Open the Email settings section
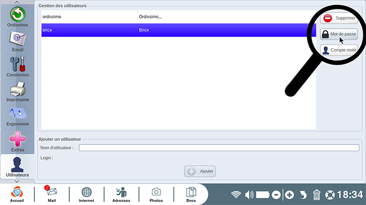 17,42
